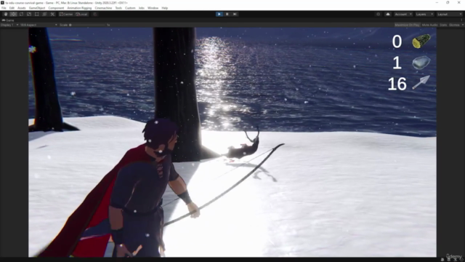This screenshot has height=262, width=465.
Task: Open the Tools menu
Action: coord(118,8)
